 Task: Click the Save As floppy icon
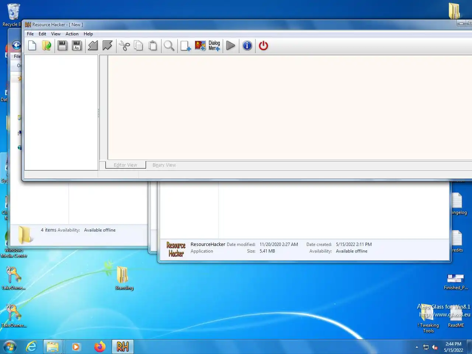click(x=77, y=46)
